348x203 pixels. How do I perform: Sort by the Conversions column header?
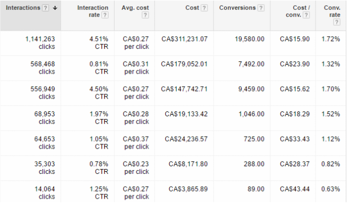237,8
